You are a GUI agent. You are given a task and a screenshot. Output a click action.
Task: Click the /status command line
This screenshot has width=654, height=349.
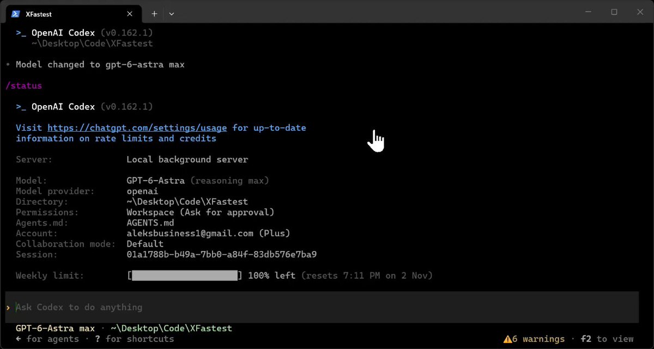tap(23, 86)
